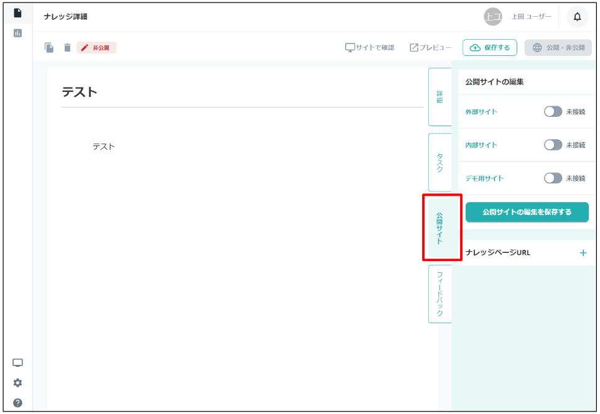Viewport: 600px width, 414px height.
Task: Switch to the 詳細 tab
Action: click(x=440, y=97)
